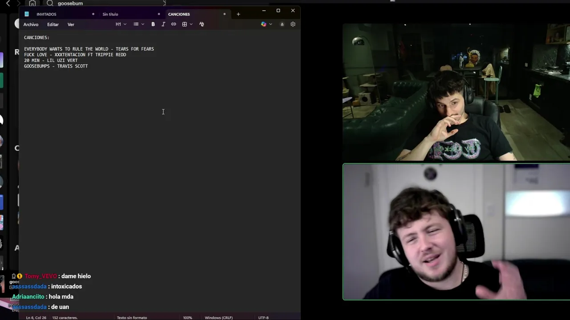The width and height of the screenshot is (570, 320).
Task: Click the 'EVERYBODY WANTS TO RULE THE WORLD' line
Action: 89,49
